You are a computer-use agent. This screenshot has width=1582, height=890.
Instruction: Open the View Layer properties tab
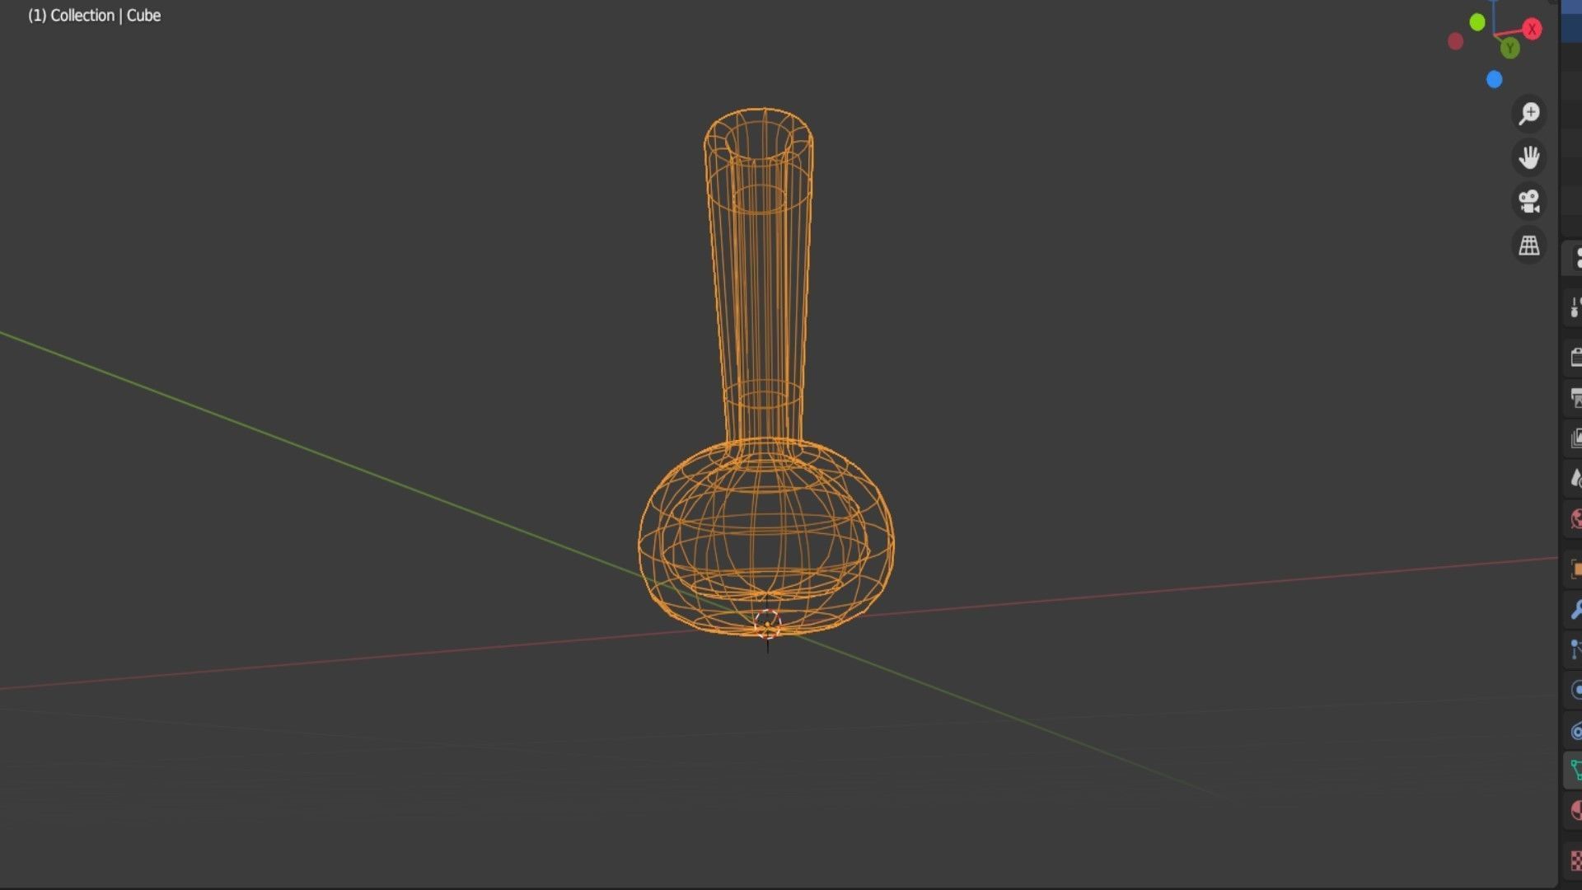1575,438
